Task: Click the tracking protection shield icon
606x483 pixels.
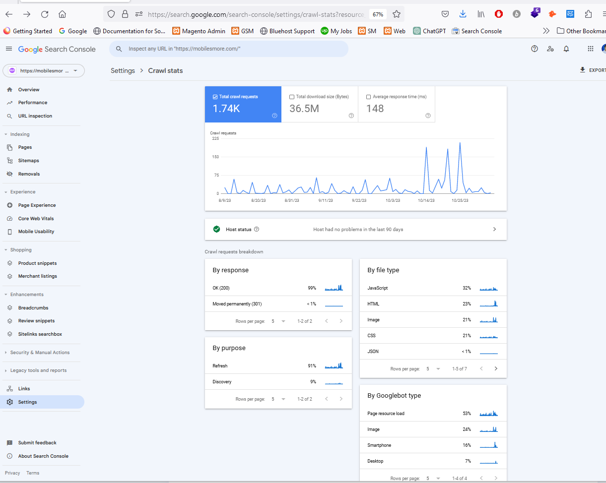Action: (x=111, y=14)
